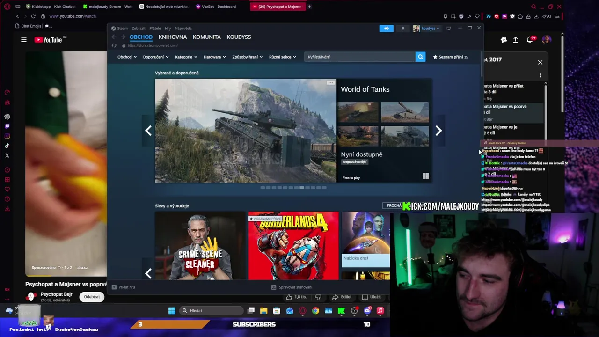Open the Přátelé menu in Steam
The image size is (599, 337).
(x=155, y=29)
